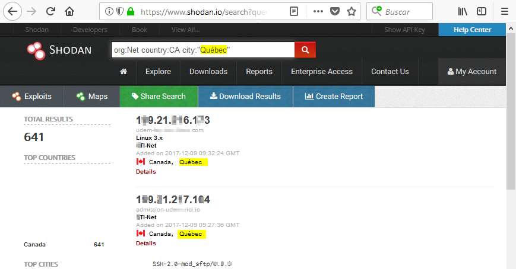This screenshot has width=516, height=269.
Task: Click the 641 total results number
Action: [34, 137]
